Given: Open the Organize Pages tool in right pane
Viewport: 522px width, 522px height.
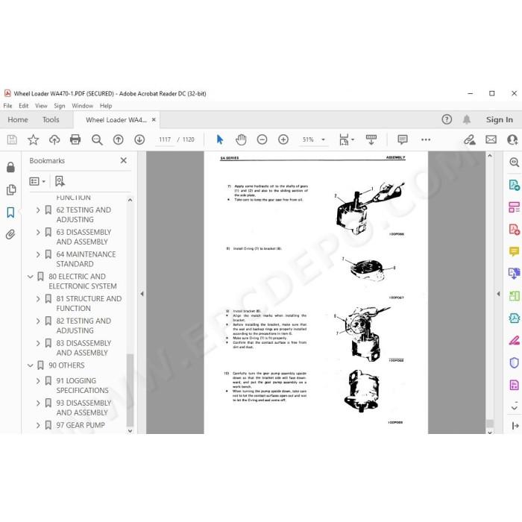Looking at the screenshot, I should [514, 207].
